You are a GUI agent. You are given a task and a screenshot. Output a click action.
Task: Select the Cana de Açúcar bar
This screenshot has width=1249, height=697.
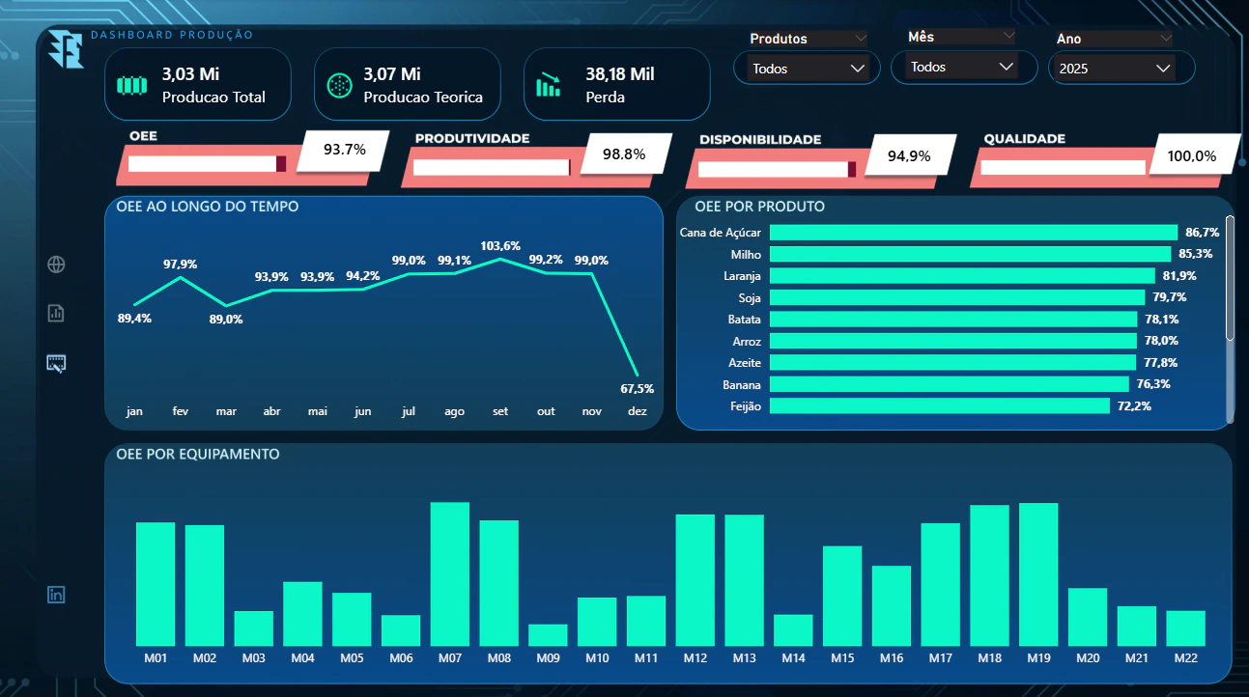[974, 233]
